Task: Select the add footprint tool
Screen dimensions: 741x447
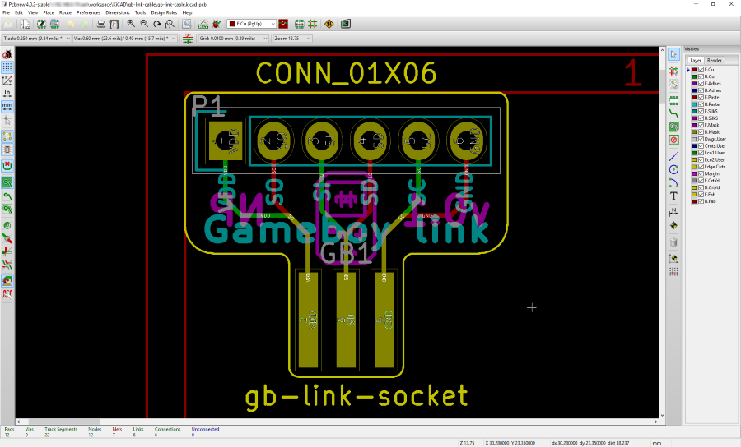Action: point(673,100)
